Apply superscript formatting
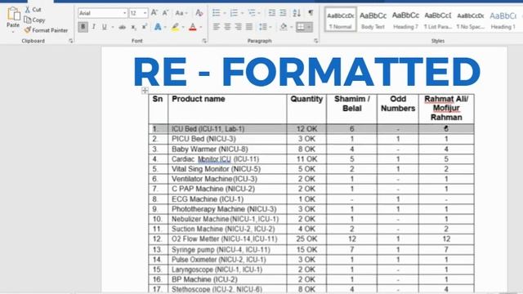Image resolution: width=523 pixels, height=294 pixels. pyautogui.click(x=145, y=27)
